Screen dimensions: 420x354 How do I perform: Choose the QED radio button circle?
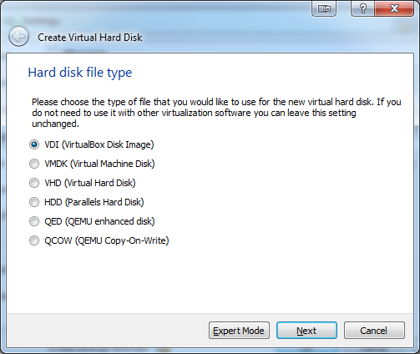(x=34, y=221)
